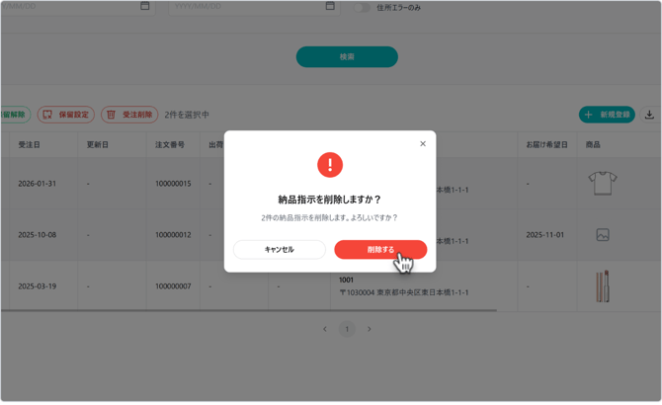Click the 受注日 column header
The height and width of the screenshot is (405, 662).
click(x=30, y=145)
